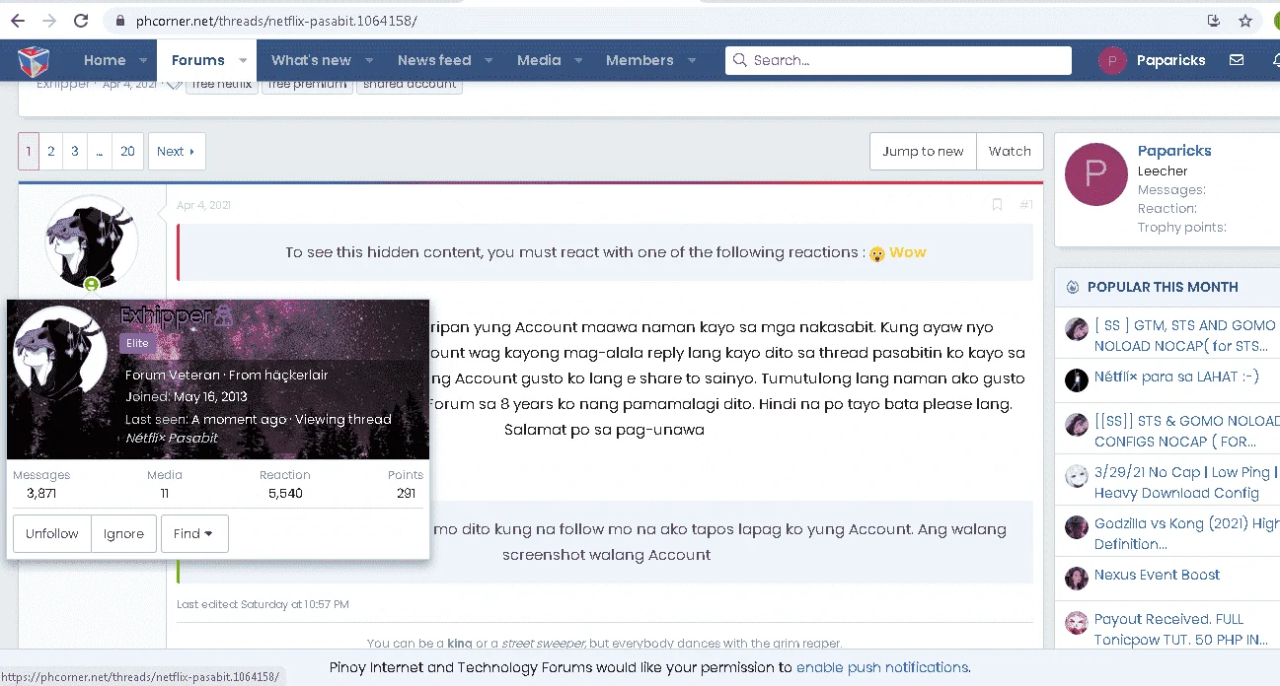Image resolution: width=1280 pixels, height=686 pixels.
Task: Open post number #1 link
Action: tap(1026, 205)
